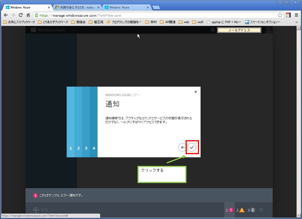Viewport: 302px width, 219px height.
Task: Go to the browser home page
Action: [x=28, y=15]
